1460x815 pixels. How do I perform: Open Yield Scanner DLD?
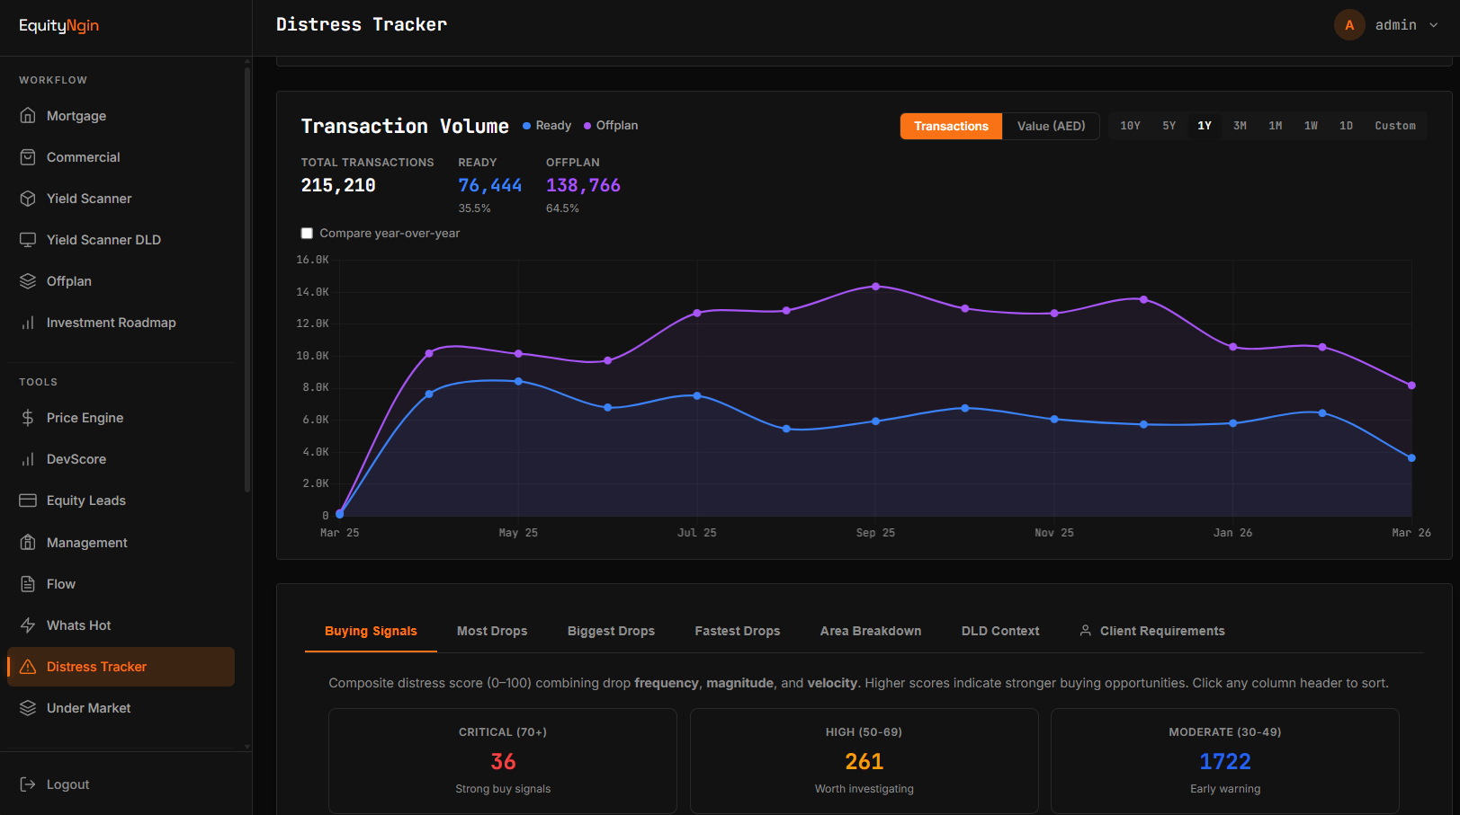(103, 239)
